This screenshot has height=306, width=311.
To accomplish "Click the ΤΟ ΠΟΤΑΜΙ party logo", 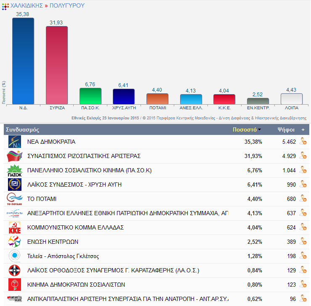I will (15, 199).
